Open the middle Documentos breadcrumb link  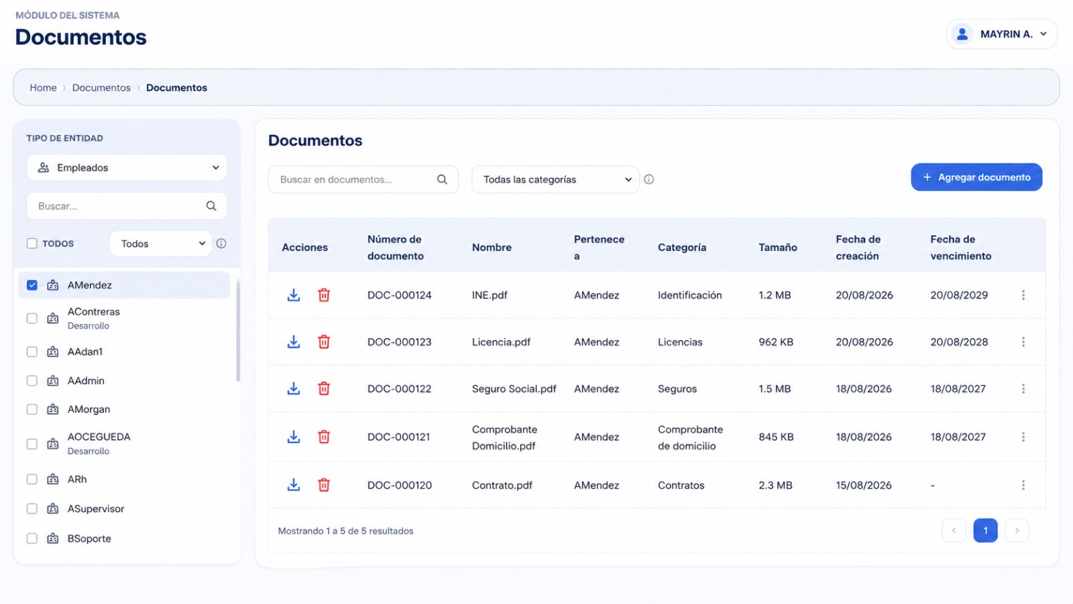pyautogui.click(x=101, y=88)
